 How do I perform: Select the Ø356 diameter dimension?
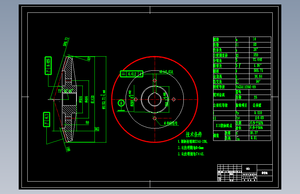81,99
